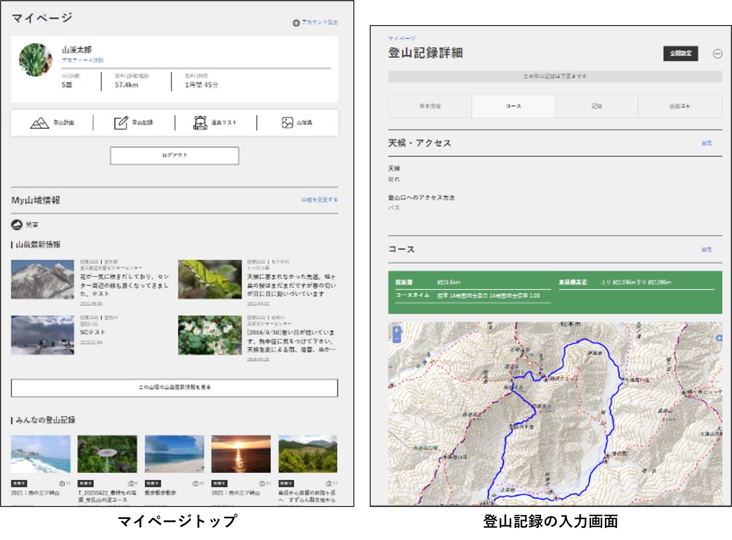Viewport: 732px width, 540px height.
Task: Click the mountain area round icon
Action: [x=17, y=225]
